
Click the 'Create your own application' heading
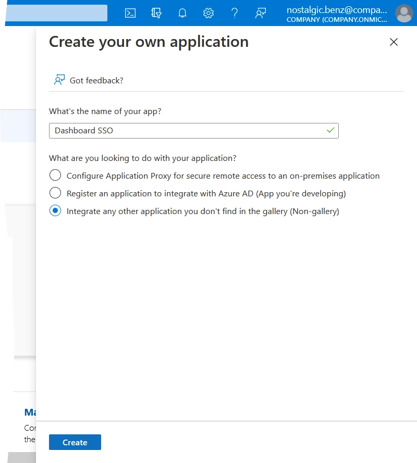click(x=149, y=42)
